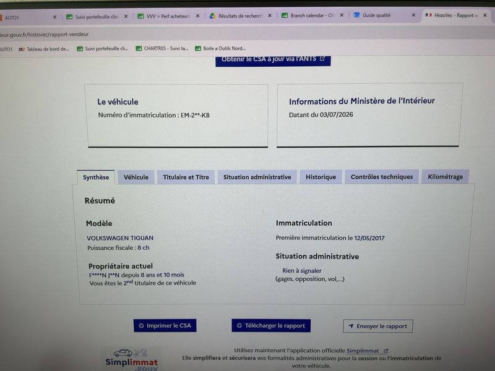
Task: Open the Titulaire et Titre tab
Action: pyautogui.click(x=186, y=177)
